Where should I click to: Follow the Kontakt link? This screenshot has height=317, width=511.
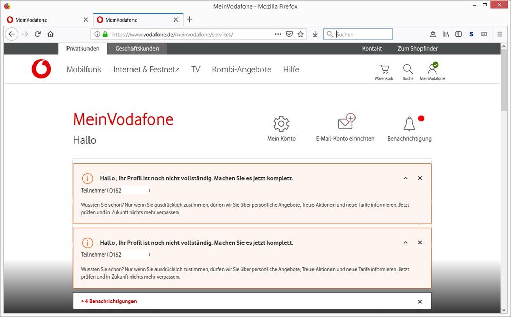372,49
